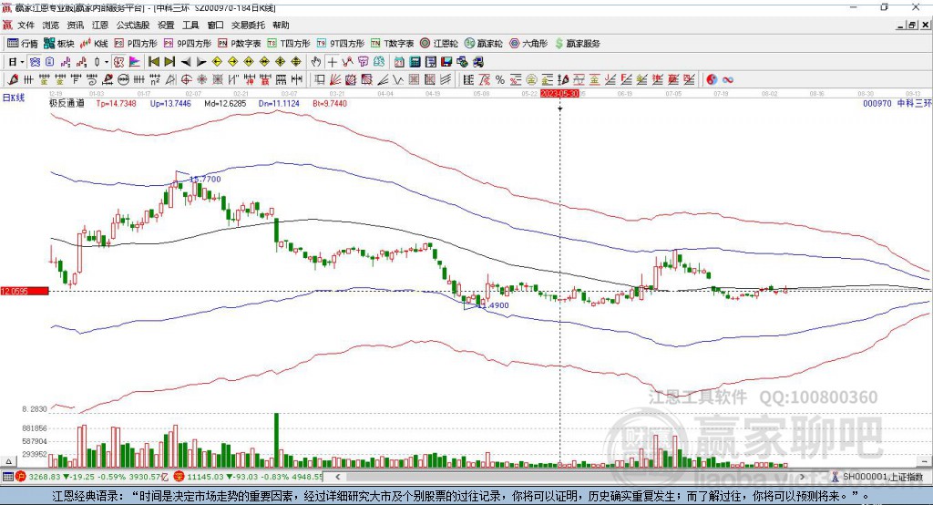
Task: Click the 日K线 label
Action: click(15, 98)
